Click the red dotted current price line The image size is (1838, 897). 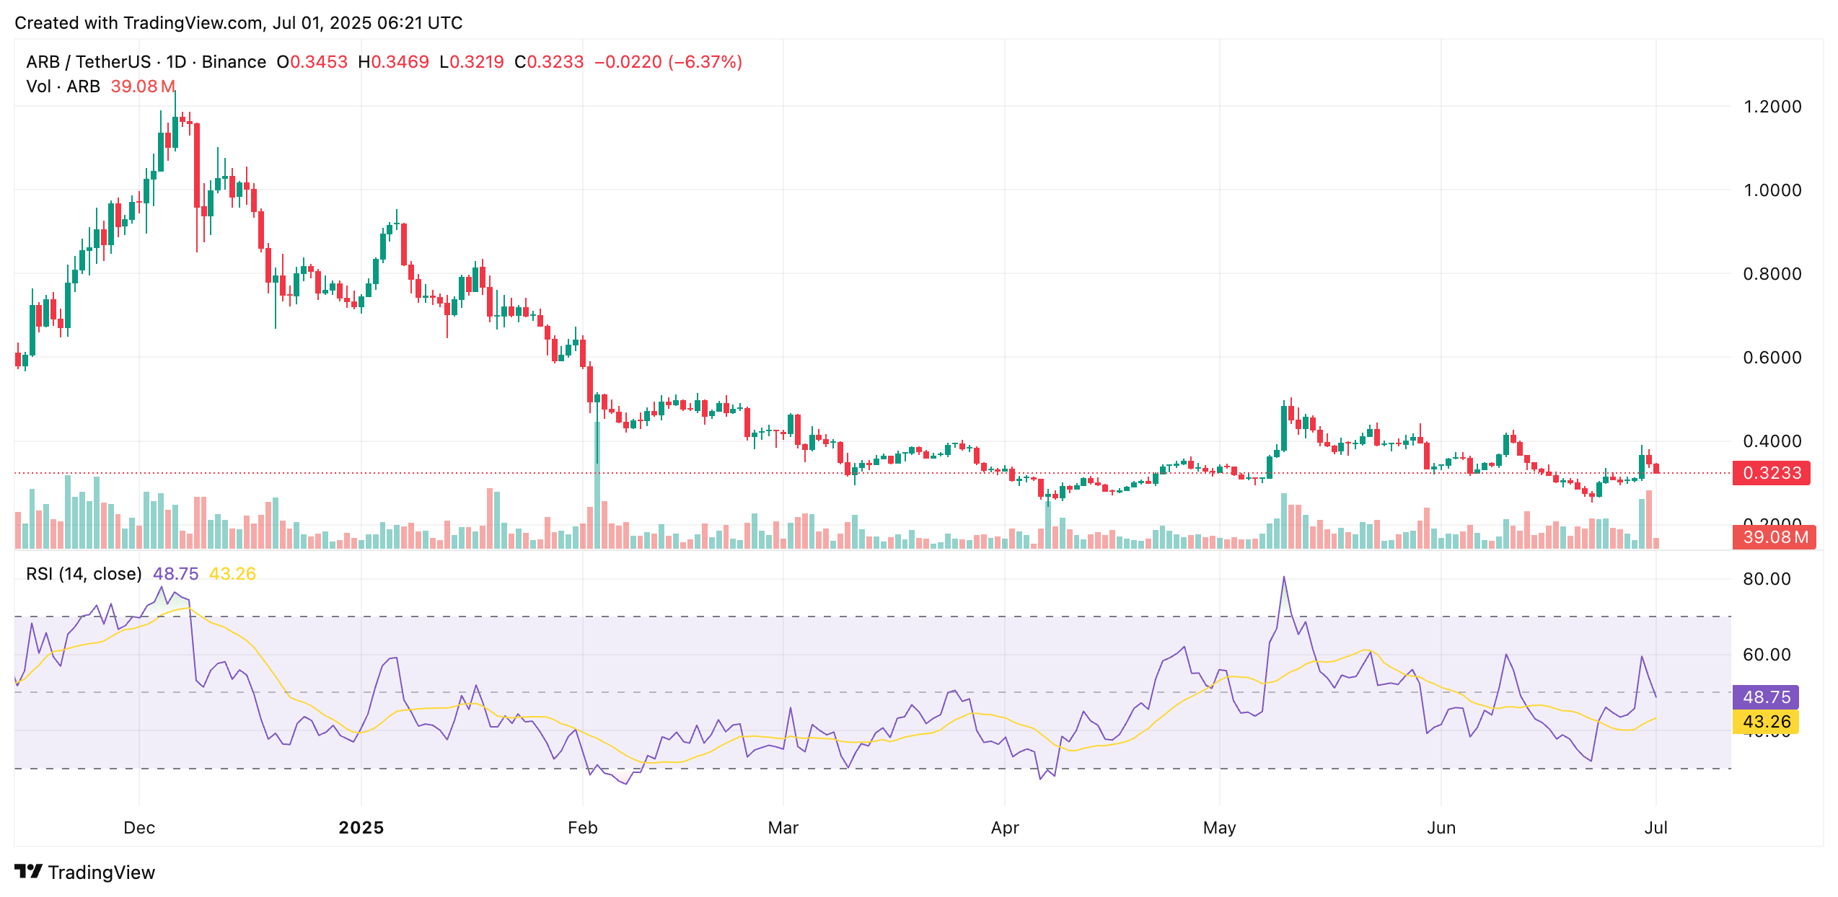pos(866,474)
